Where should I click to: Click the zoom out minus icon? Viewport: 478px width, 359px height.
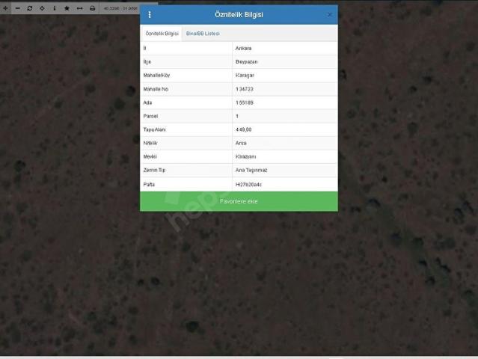(17, 7)
